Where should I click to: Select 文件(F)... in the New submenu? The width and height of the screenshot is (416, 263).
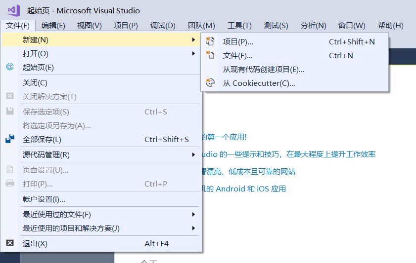(295, 56)
